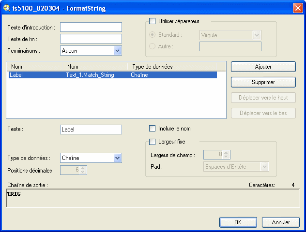Click the Supprimer button

pos(263,82)
